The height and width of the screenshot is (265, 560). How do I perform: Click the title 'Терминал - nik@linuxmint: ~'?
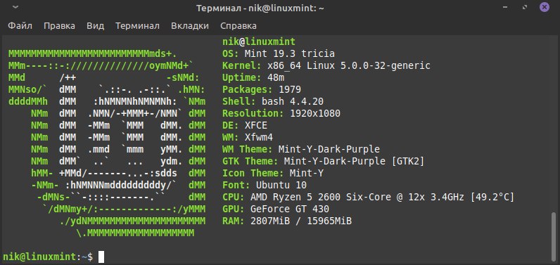point(260,8)
